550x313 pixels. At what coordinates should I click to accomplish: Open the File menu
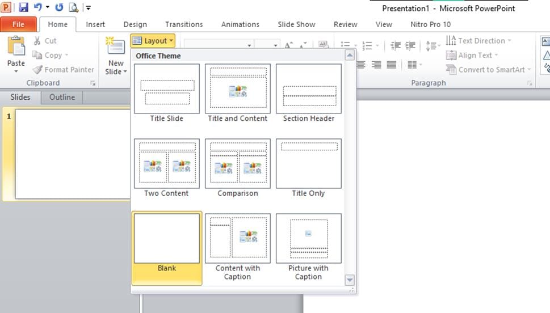tap(18, 24)
